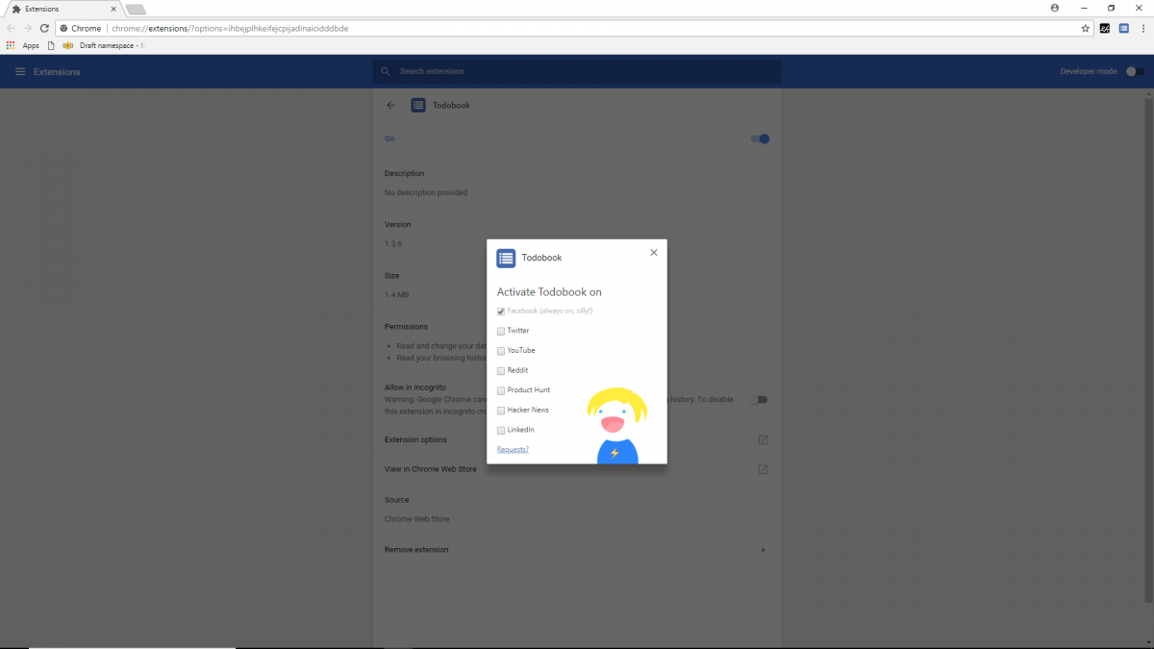Click the blond cartoon mascot image
Screen dimensions: 1154x649
point(616,425)
